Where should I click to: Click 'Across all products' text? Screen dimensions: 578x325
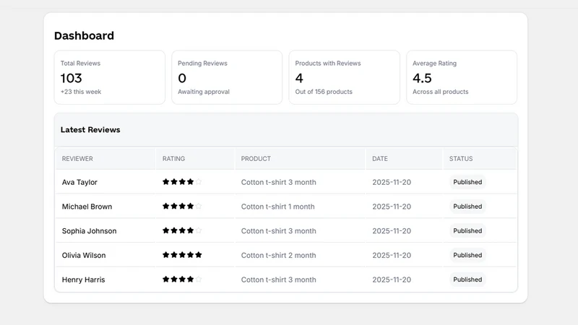tap(441, 92)
